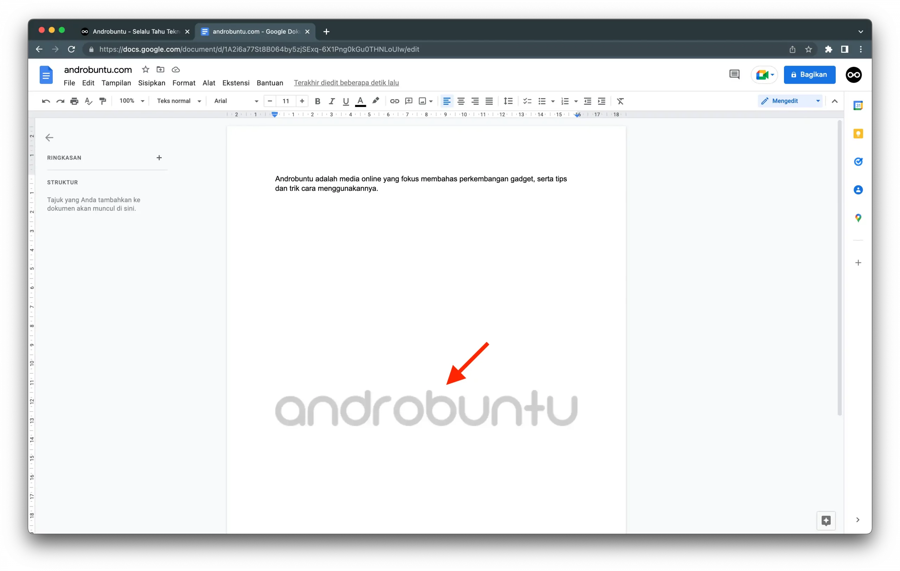
Task: Add a summary in the Ringkasan panel
Action: pos(159,157)
